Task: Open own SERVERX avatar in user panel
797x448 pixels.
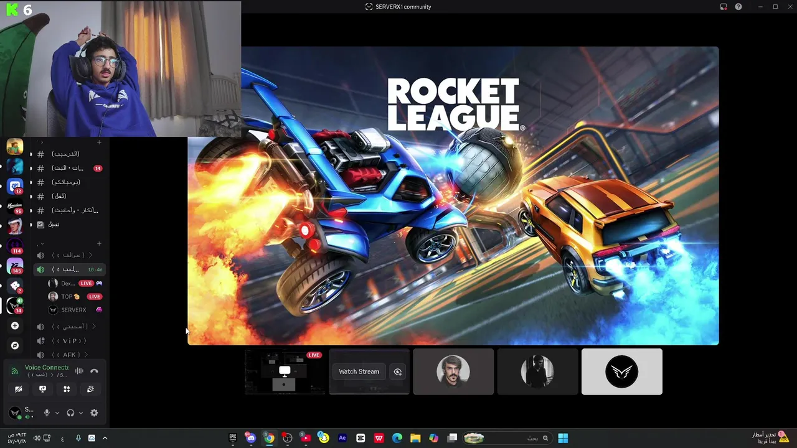Action: (15, 413)
